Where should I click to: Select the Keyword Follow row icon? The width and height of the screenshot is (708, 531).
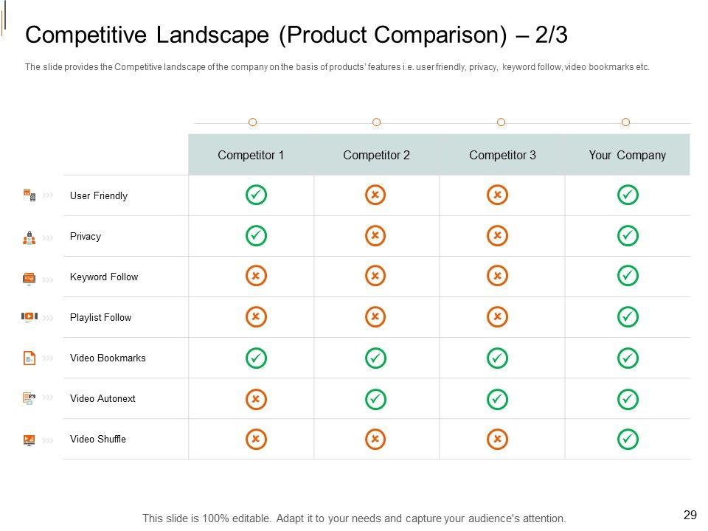29,278
